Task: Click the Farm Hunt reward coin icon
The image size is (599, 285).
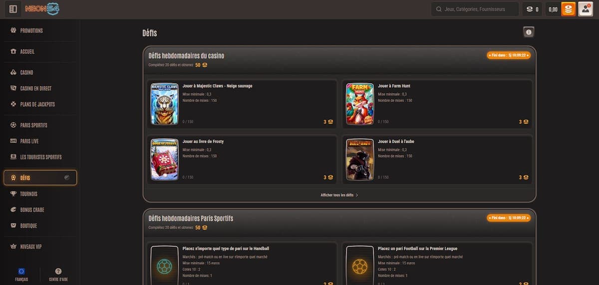Action: click(526, 122)
